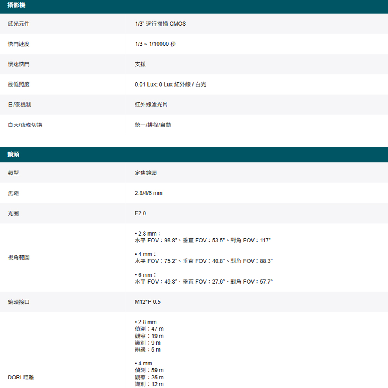Click the F2.0 aperture value

click(x=140, y=213)
